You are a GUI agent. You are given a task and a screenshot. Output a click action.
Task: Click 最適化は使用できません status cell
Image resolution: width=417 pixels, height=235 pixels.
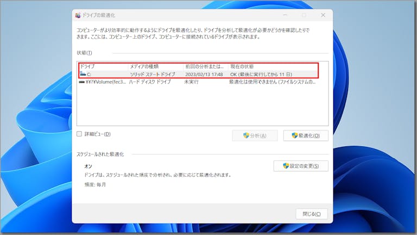(x=273, y=82)
